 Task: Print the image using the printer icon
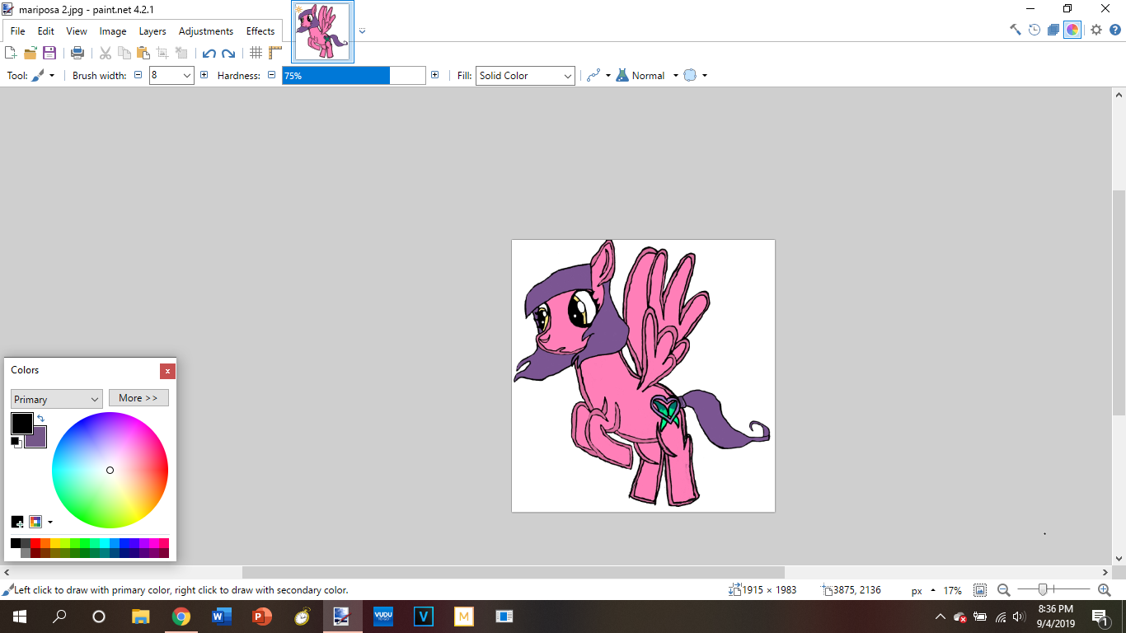coord(77,53)
